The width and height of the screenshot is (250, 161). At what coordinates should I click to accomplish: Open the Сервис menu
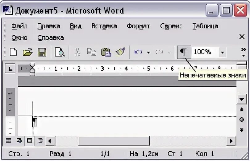(171, 26)
